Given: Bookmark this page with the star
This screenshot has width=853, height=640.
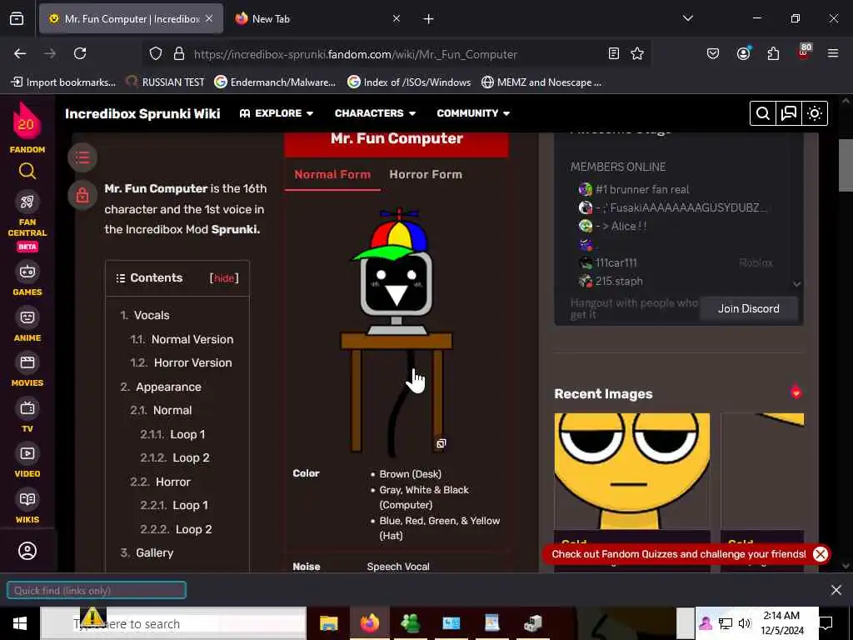Looking at the screenshot, I should [x=637, y=53].
